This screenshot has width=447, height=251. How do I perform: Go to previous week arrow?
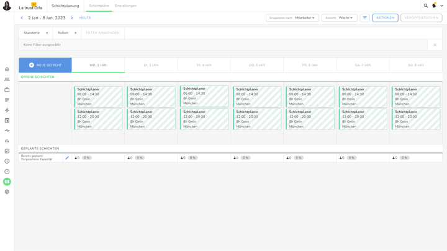22,18
